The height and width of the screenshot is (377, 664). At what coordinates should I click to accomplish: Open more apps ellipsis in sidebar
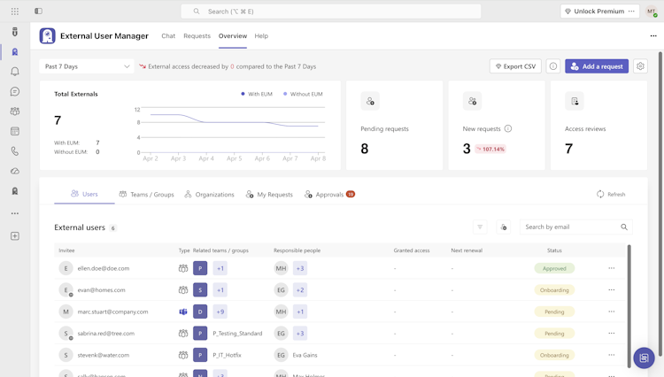click(15, 213)
